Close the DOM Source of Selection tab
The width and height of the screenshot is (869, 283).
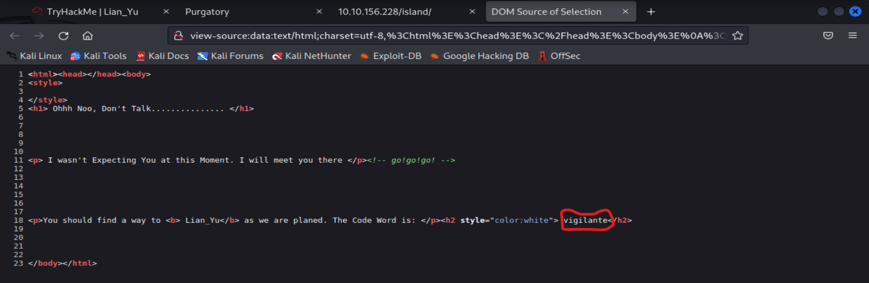point(625,12)
